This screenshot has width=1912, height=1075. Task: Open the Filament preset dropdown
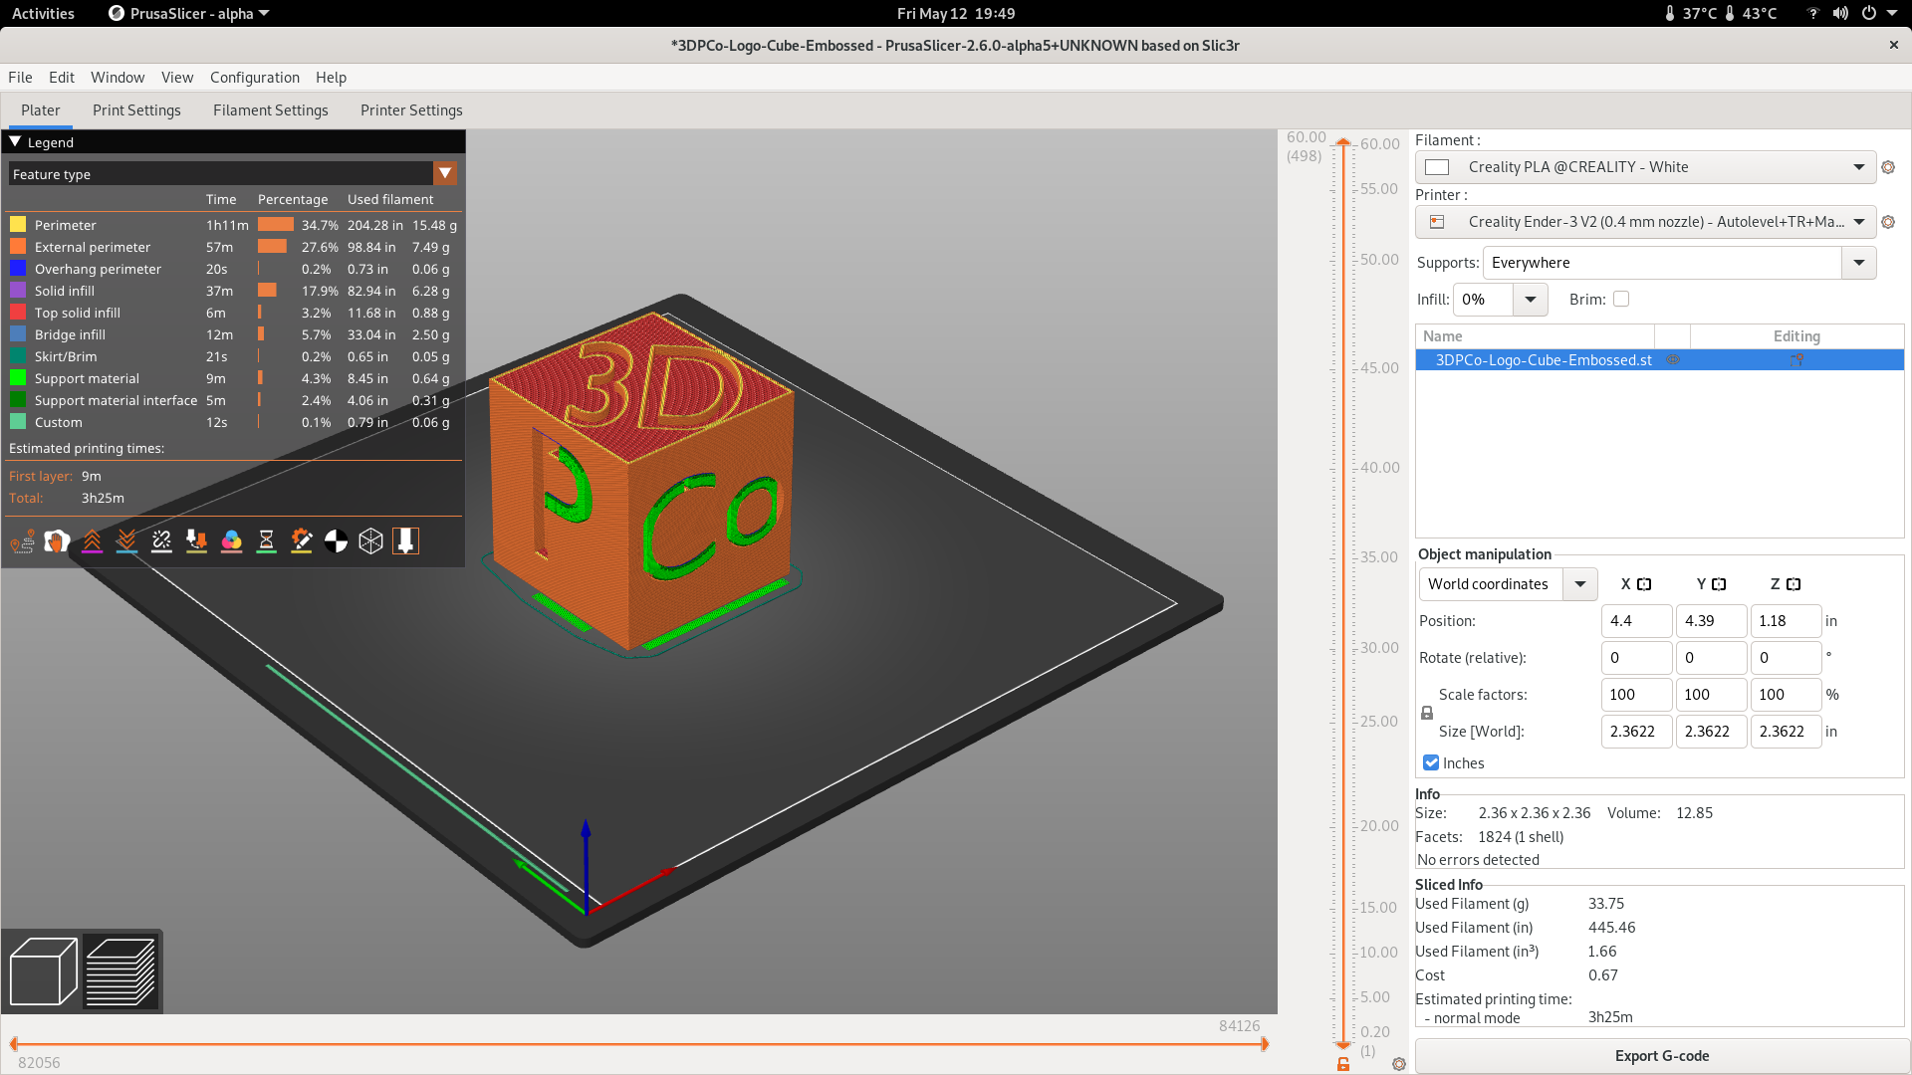pyautogui.click(x=1645, y=168)
